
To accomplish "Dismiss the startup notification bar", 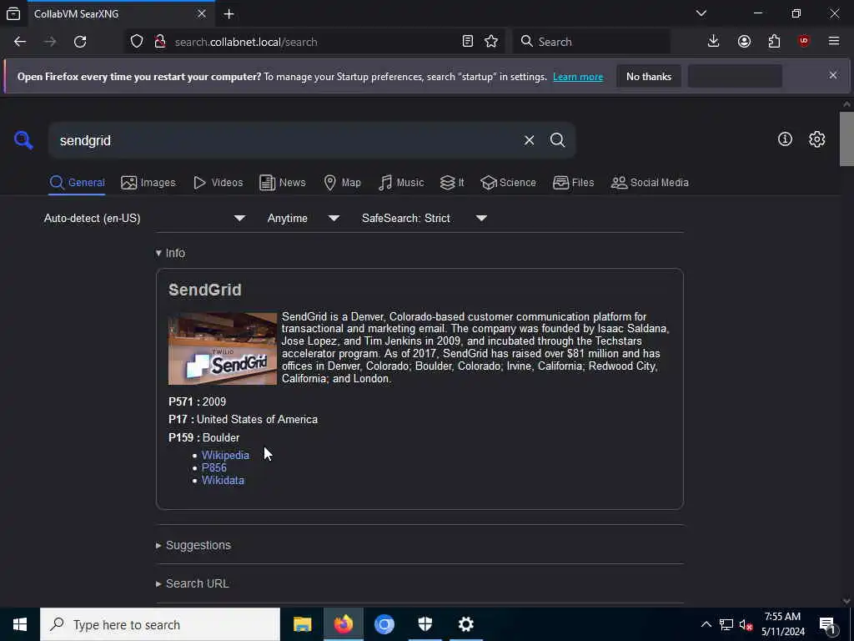I will tap(833, 75).
